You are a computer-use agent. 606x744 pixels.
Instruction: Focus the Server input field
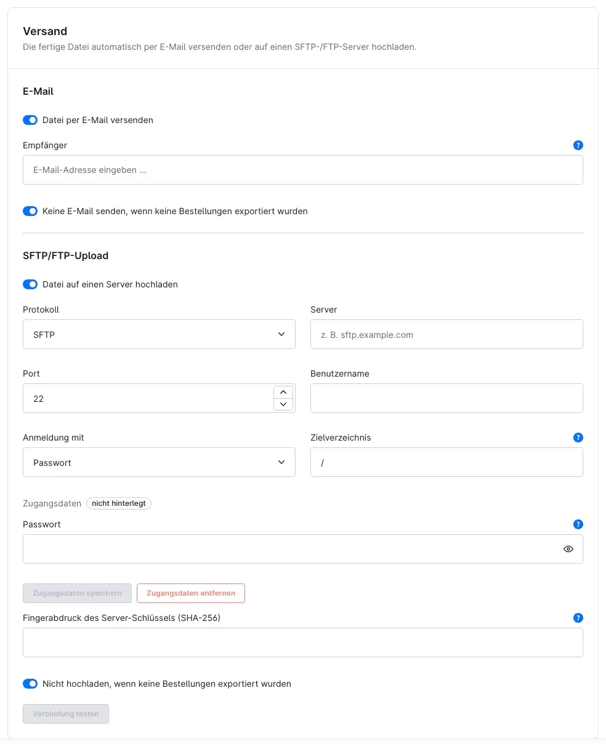[x=446, y=334]
